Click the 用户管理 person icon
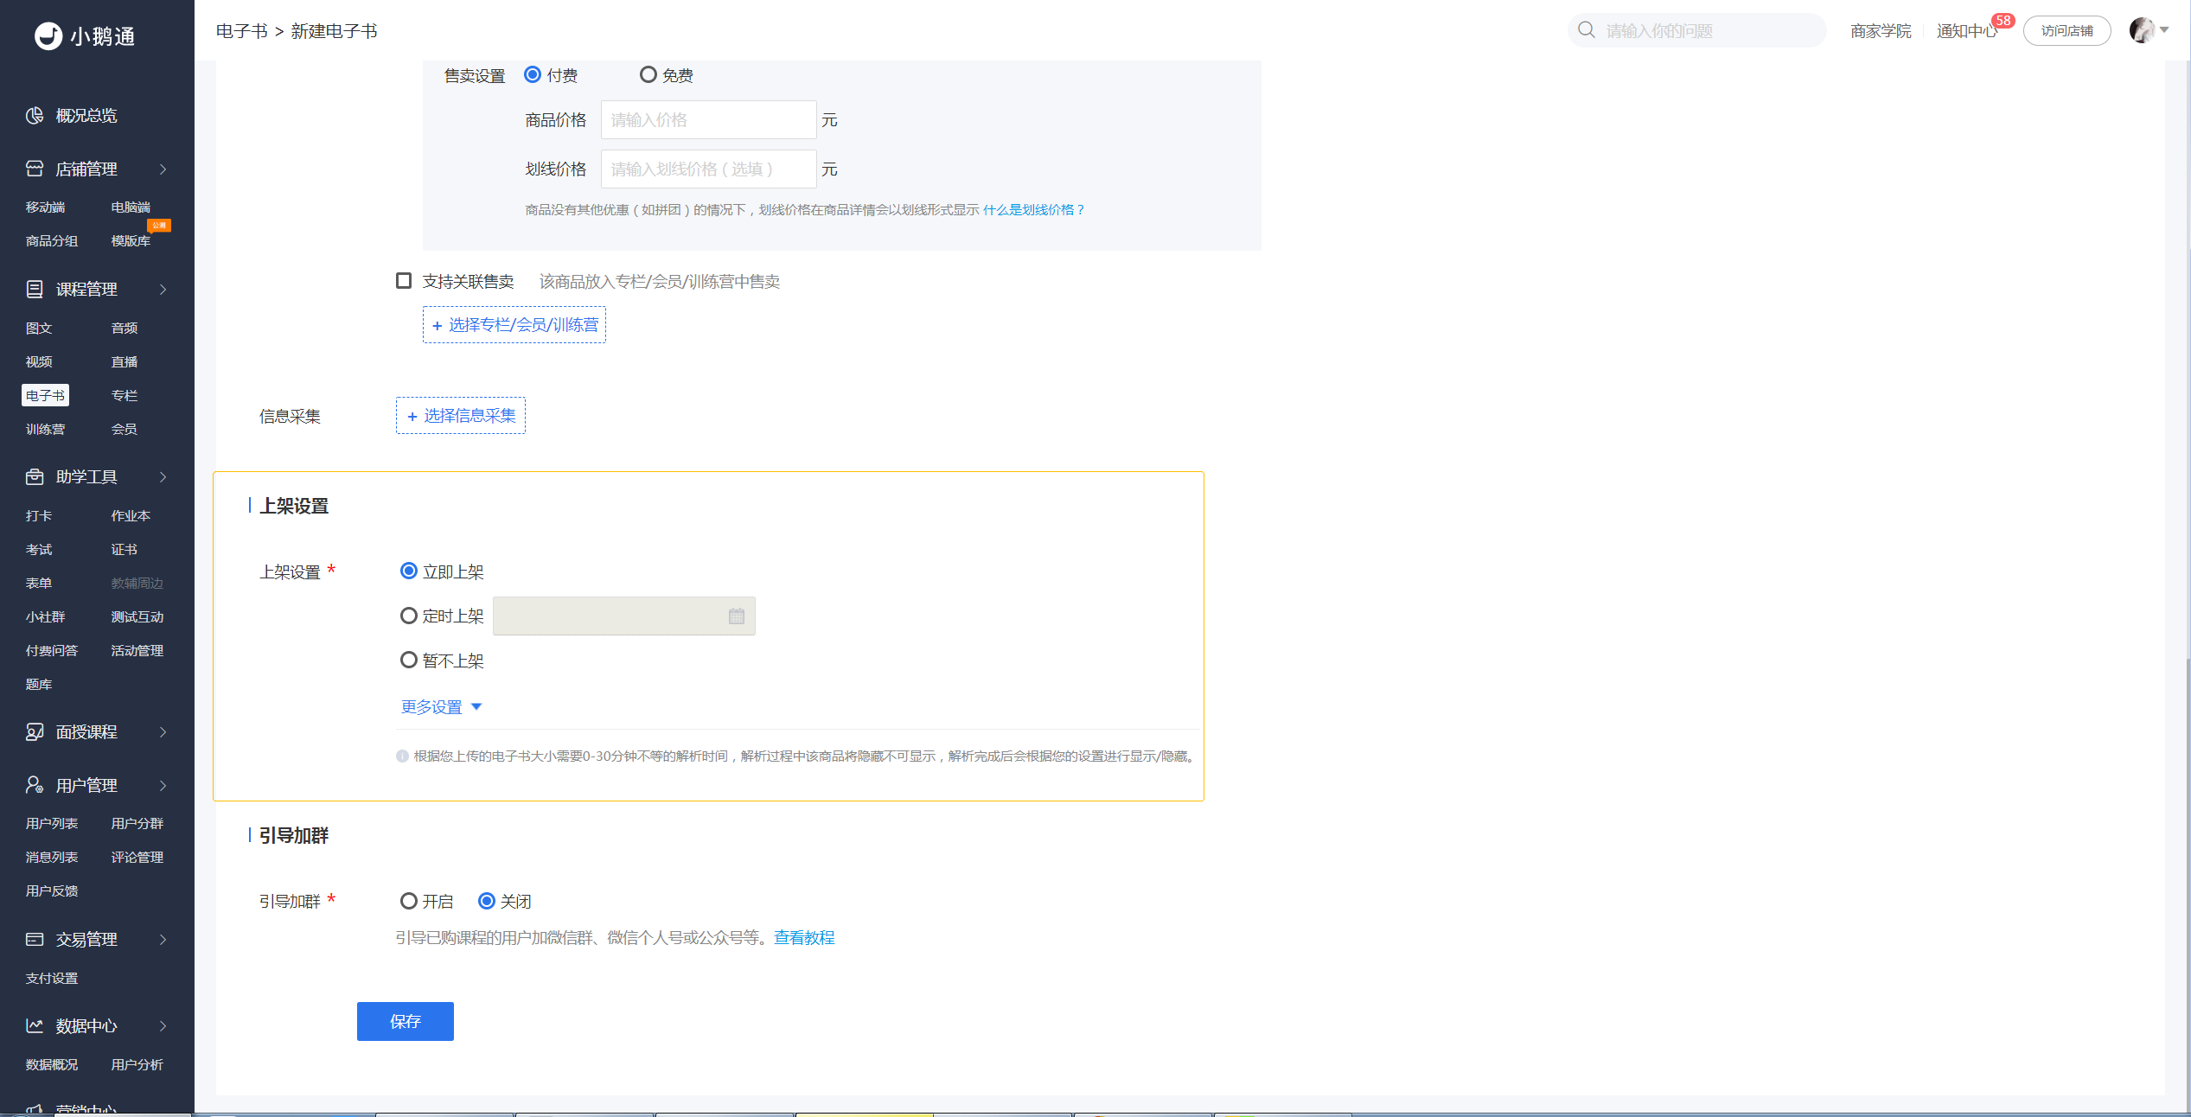This screenshot has width=2191, height=1117. 35,785
